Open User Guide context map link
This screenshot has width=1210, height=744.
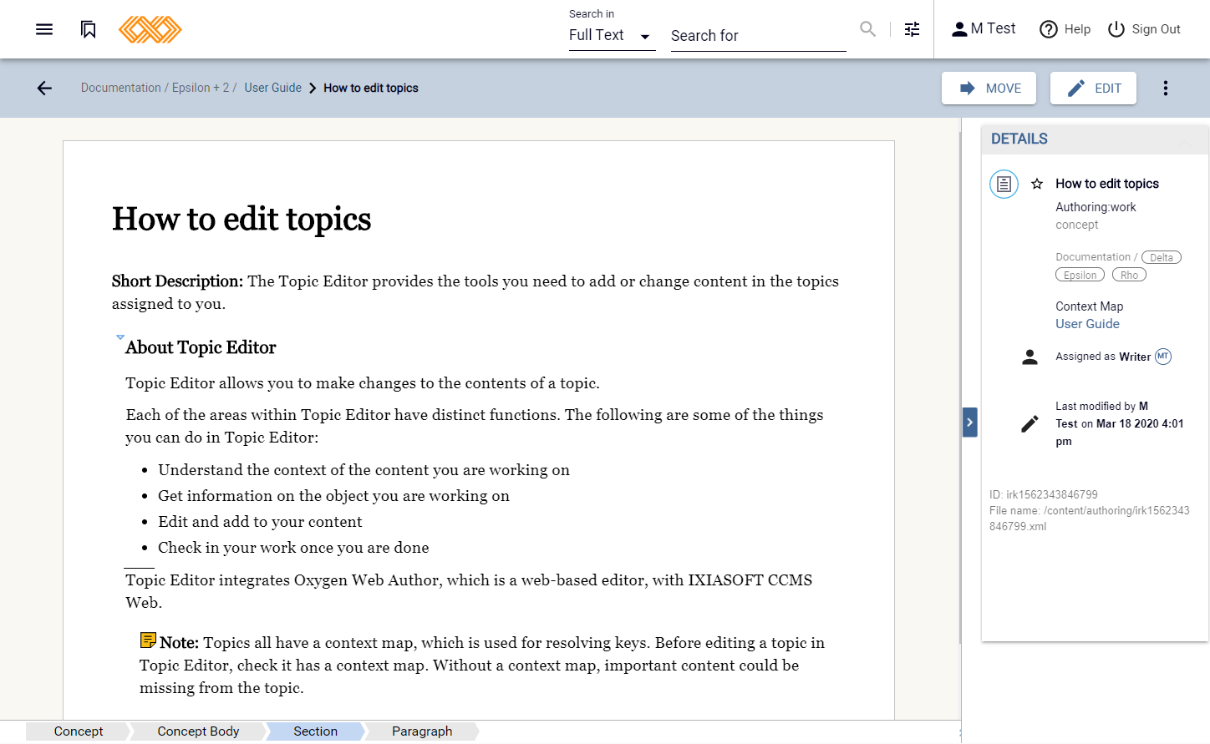[1087, 324]
